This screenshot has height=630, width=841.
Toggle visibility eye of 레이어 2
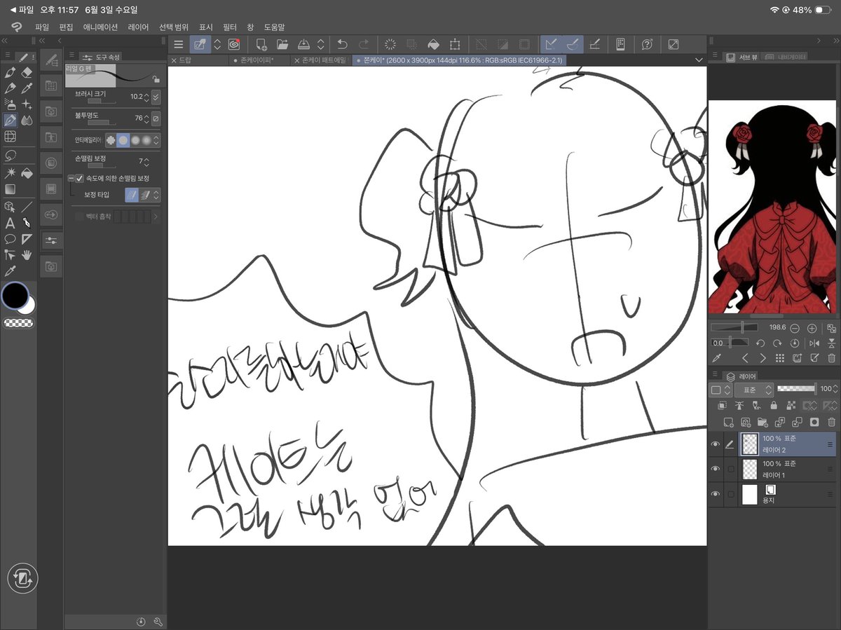(715, 444)
